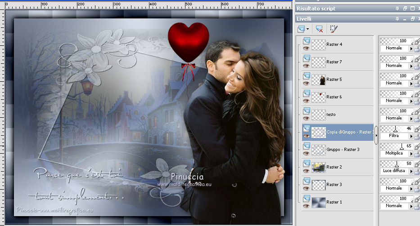
Task: Hide the Raster 1 layer
Action: [306, 206]
